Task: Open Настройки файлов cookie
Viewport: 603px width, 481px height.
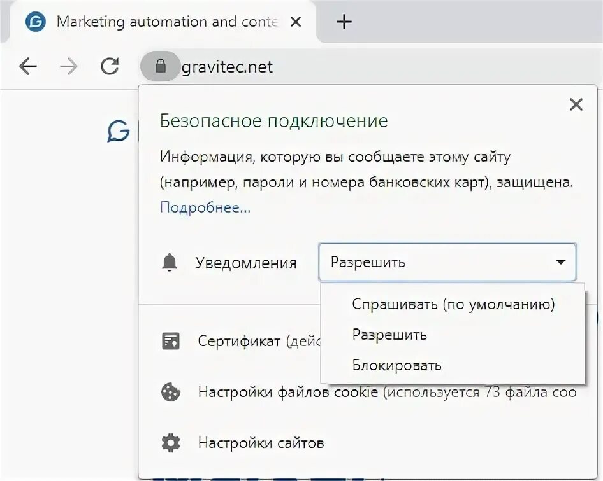Action: click(x=288, y=392)
